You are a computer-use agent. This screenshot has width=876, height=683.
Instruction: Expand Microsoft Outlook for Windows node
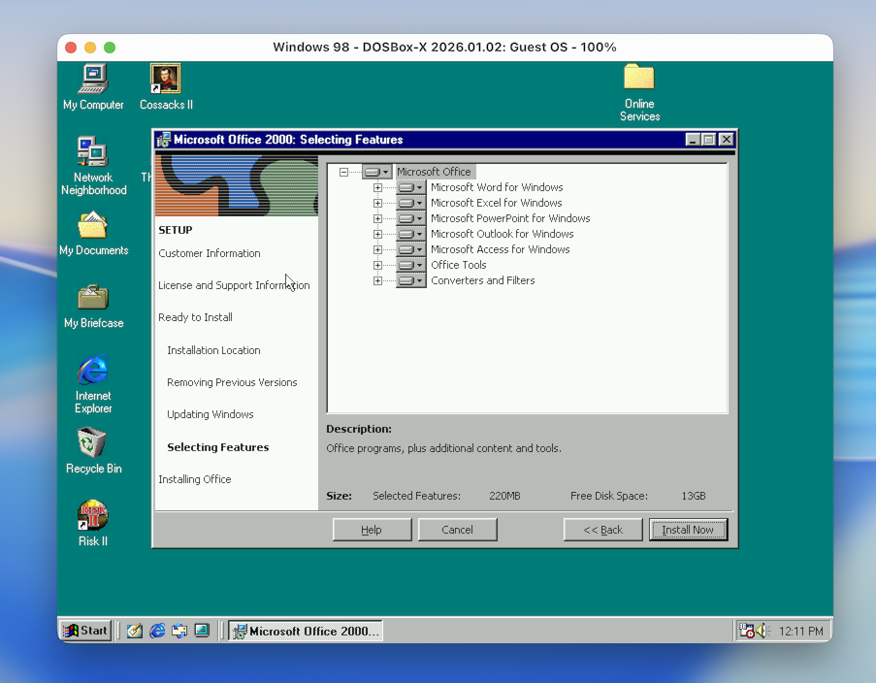coord(377,234)
